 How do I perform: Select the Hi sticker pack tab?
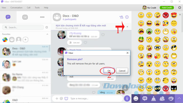[145, 98]
